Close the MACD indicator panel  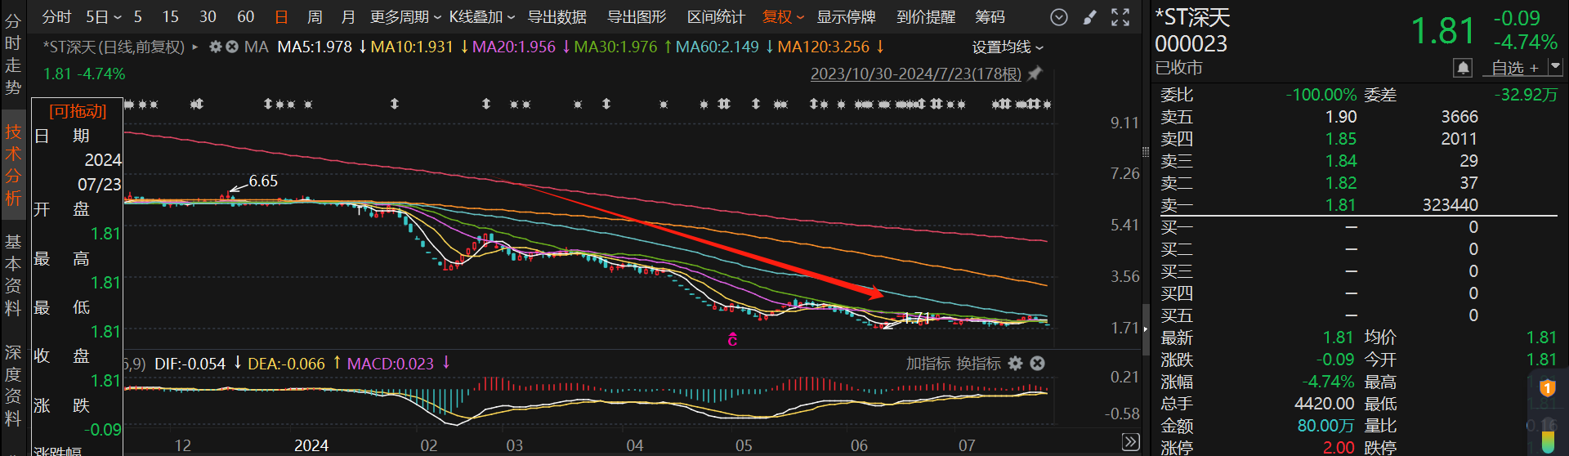tap(1037, 364)
